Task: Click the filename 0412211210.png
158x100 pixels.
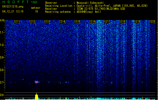Action: point(13,7)
